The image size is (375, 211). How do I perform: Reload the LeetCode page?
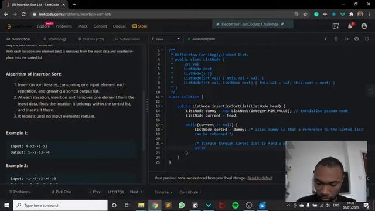(x=23, y=14)
